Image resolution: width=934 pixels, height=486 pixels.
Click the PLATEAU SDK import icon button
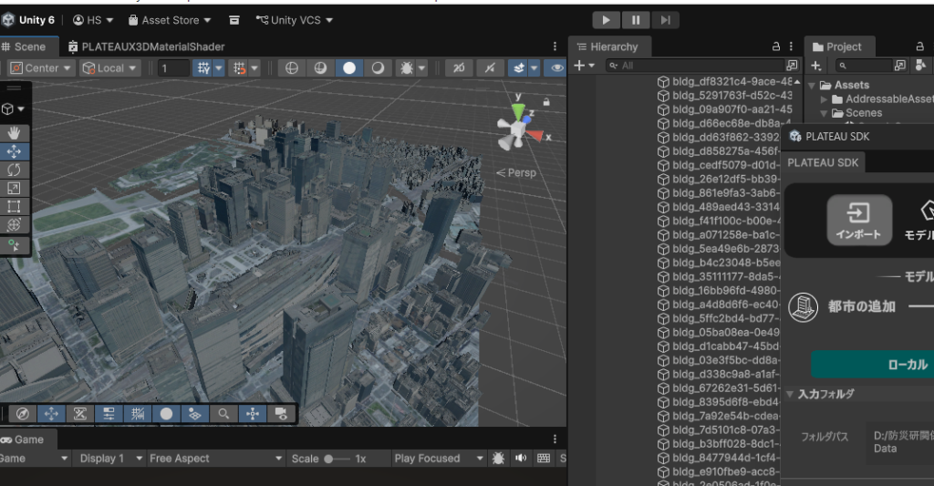(x=858, y=220)
